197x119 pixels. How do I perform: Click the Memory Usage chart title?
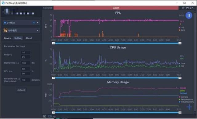tap(118, 82)
